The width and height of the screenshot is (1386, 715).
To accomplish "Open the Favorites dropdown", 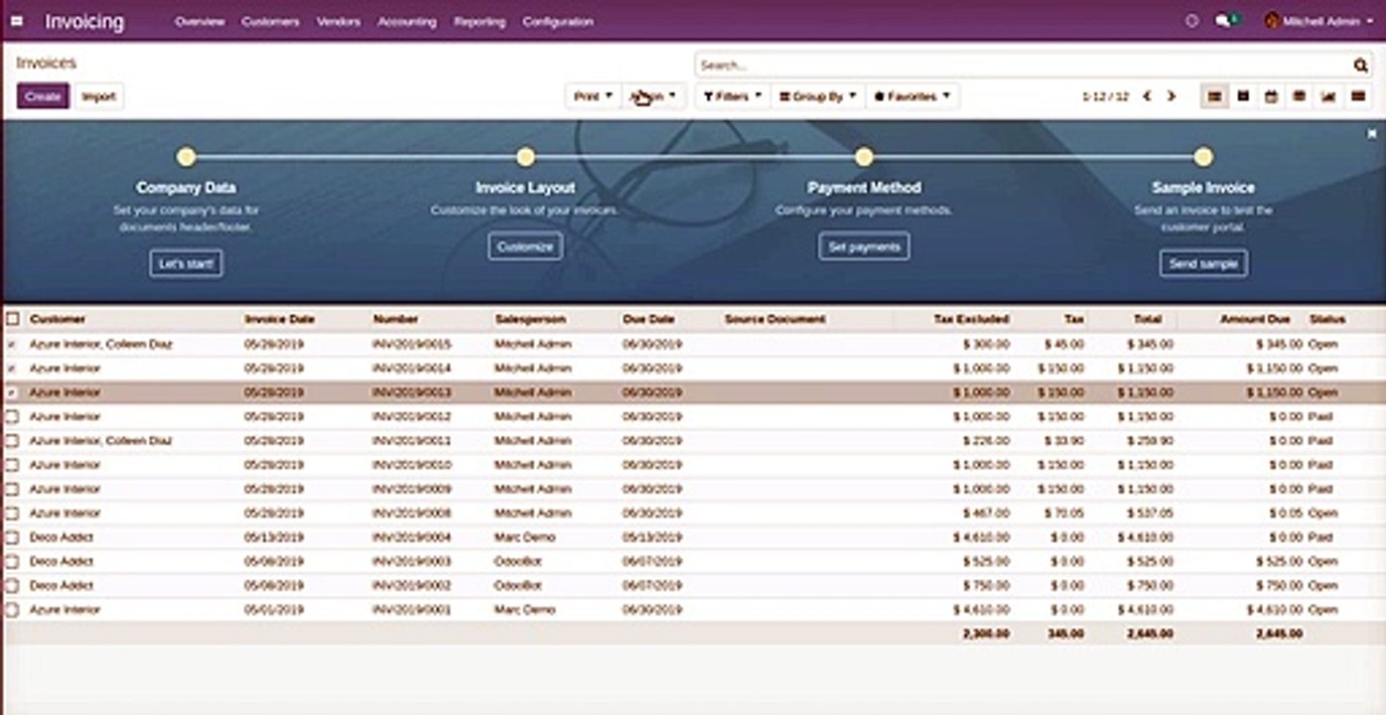I will tap(911, 96).
